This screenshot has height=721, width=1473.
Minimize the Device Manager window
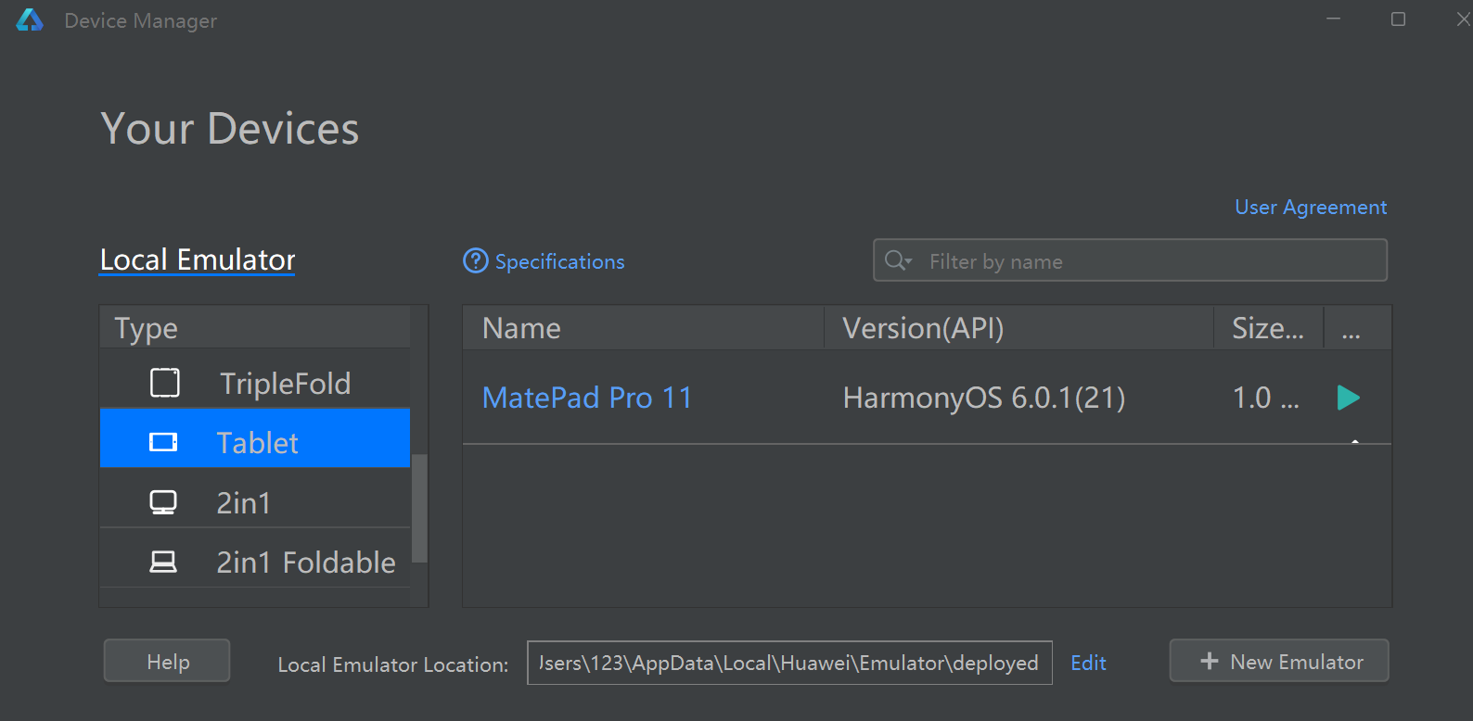(x=1334, y=19)
